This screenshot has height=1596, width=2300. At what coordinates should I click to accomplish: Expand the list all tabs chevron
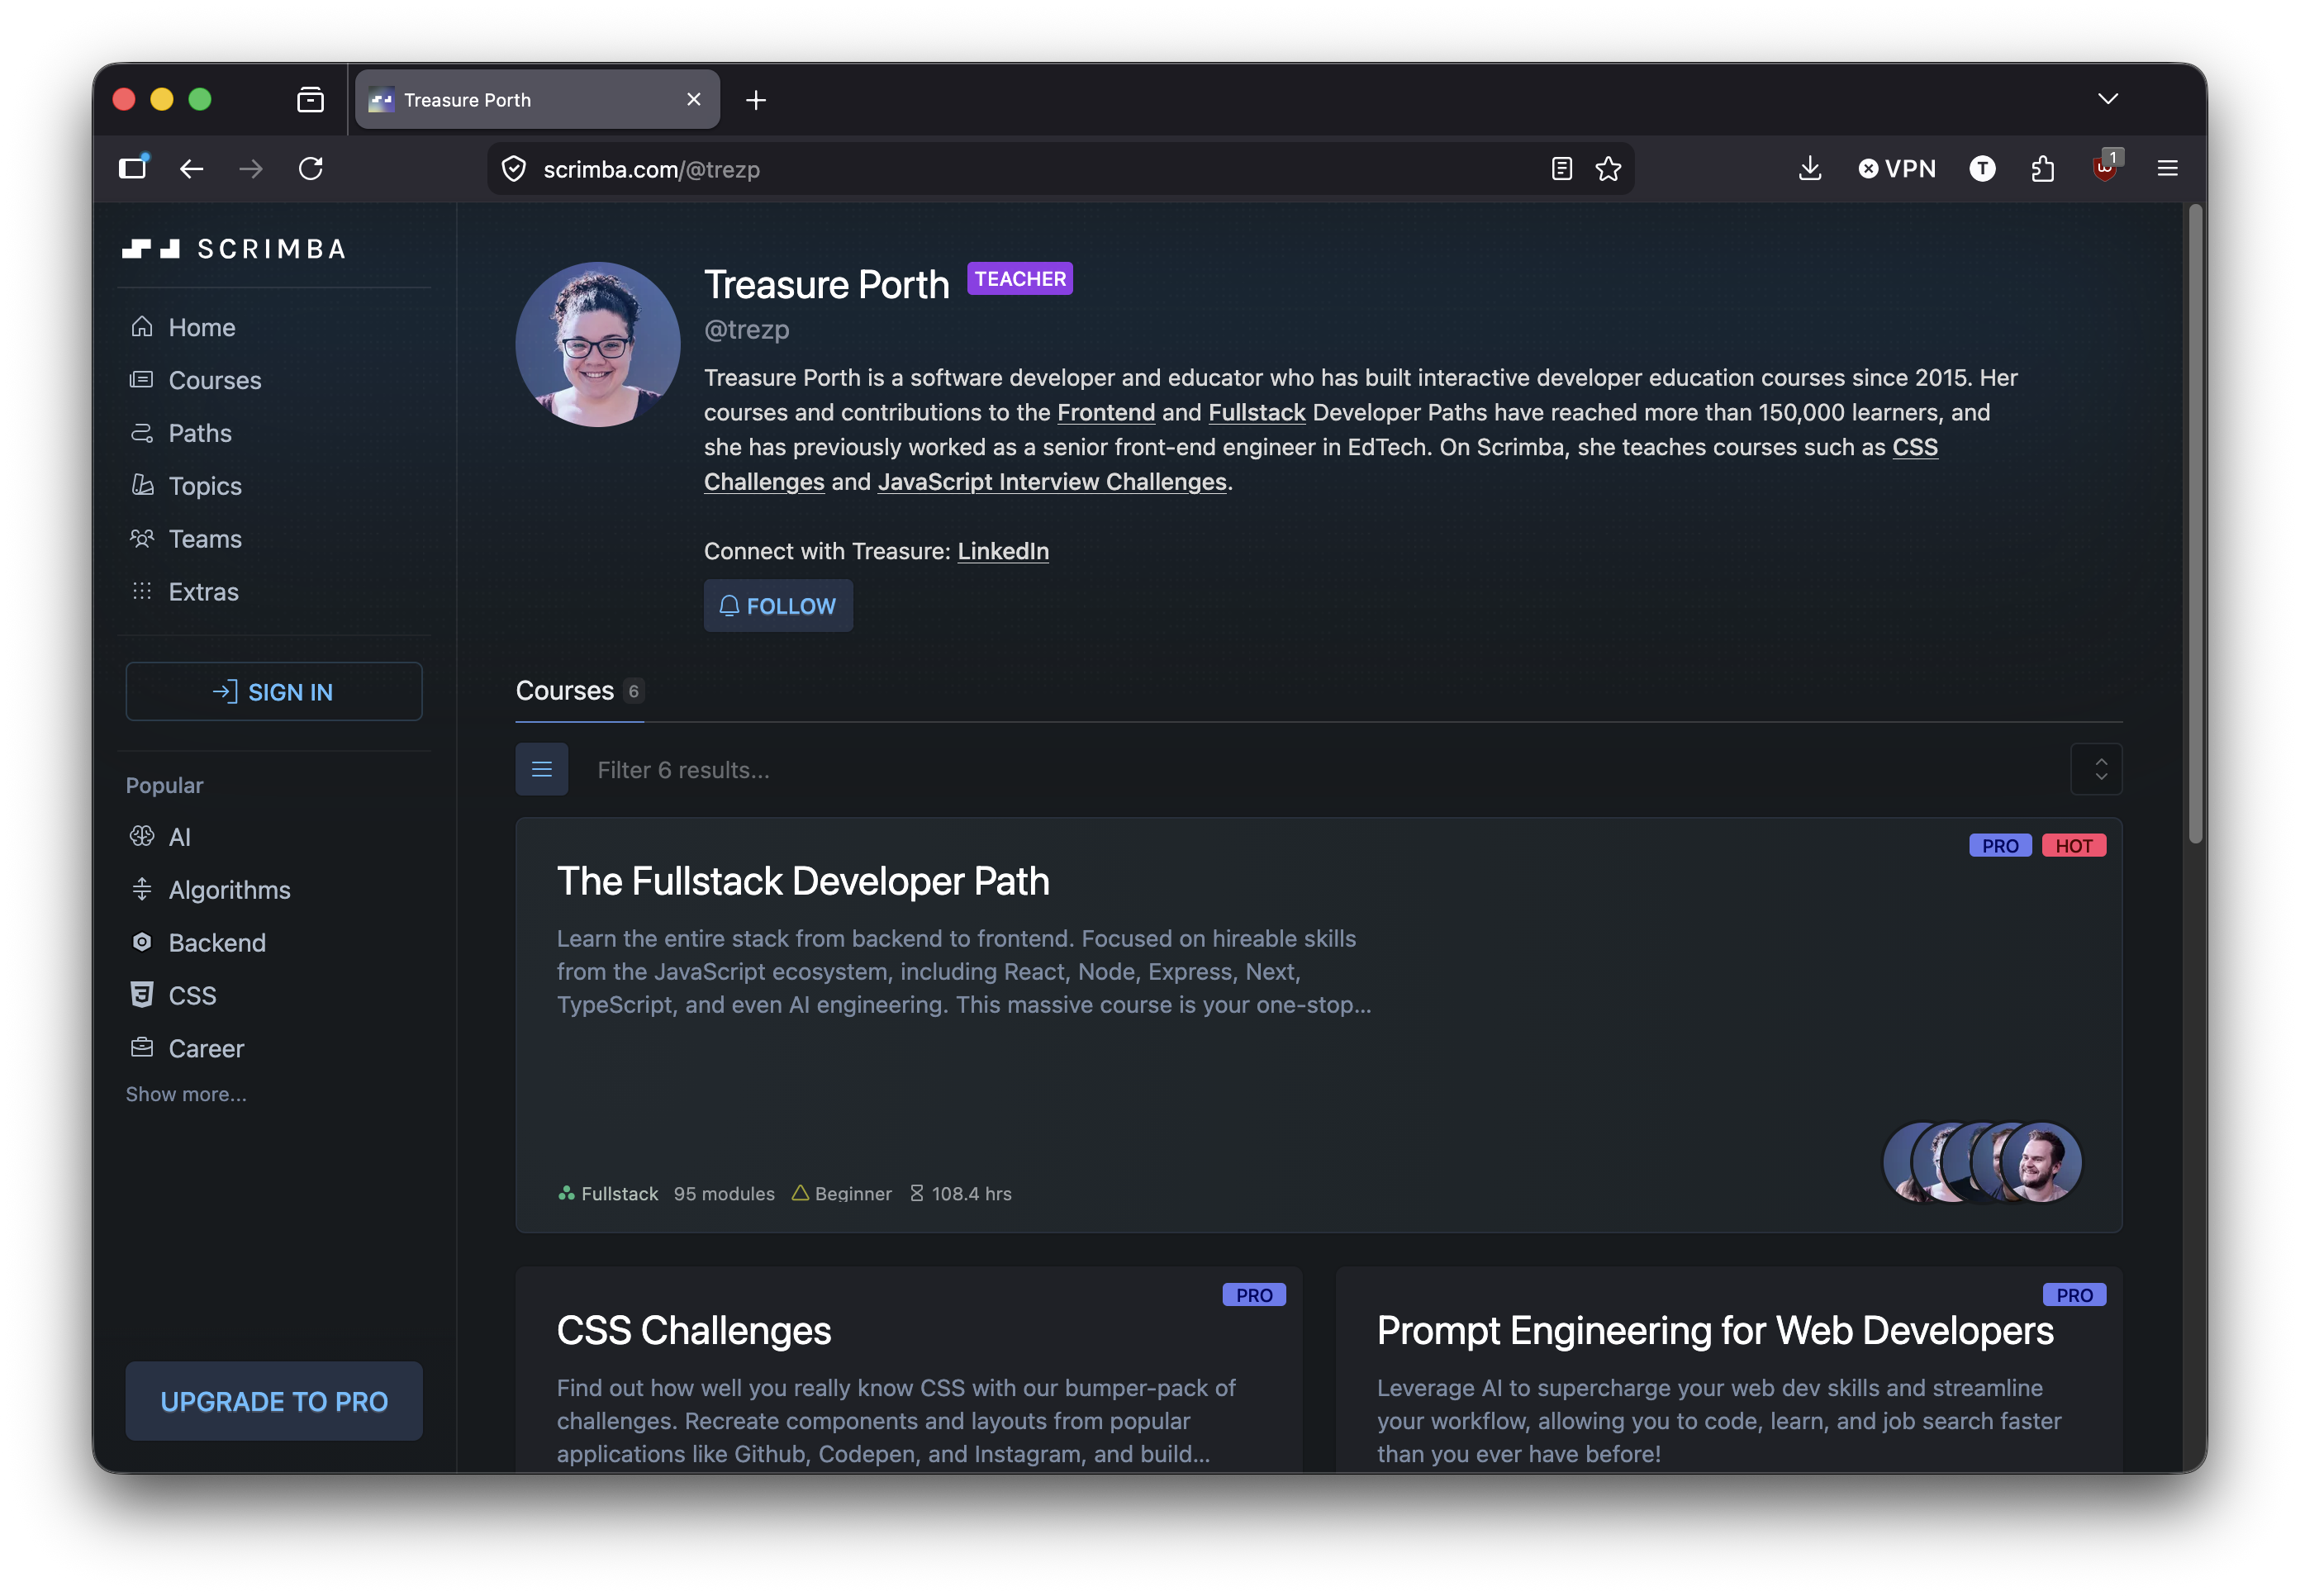[2108, 99]
